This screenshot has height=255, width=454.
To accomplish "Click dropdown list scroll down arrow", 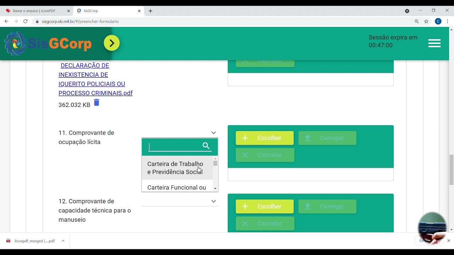I will [215, 189].
